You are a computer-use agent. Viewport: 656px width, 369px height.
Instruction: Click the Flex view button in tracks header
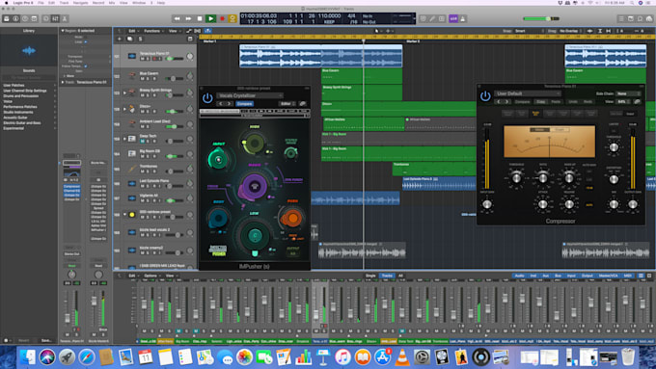point(198,31)
